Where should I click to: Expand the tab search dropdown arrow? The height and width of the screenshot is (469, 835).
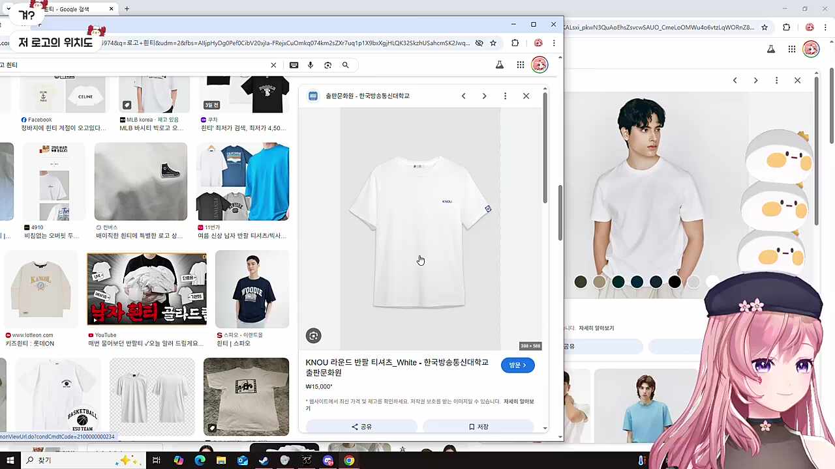point(8,9)
